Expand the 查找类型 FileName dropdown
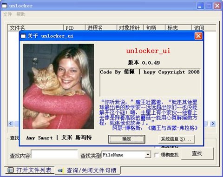This screenshot has height=177, width=223. click(x=148, y=155)
